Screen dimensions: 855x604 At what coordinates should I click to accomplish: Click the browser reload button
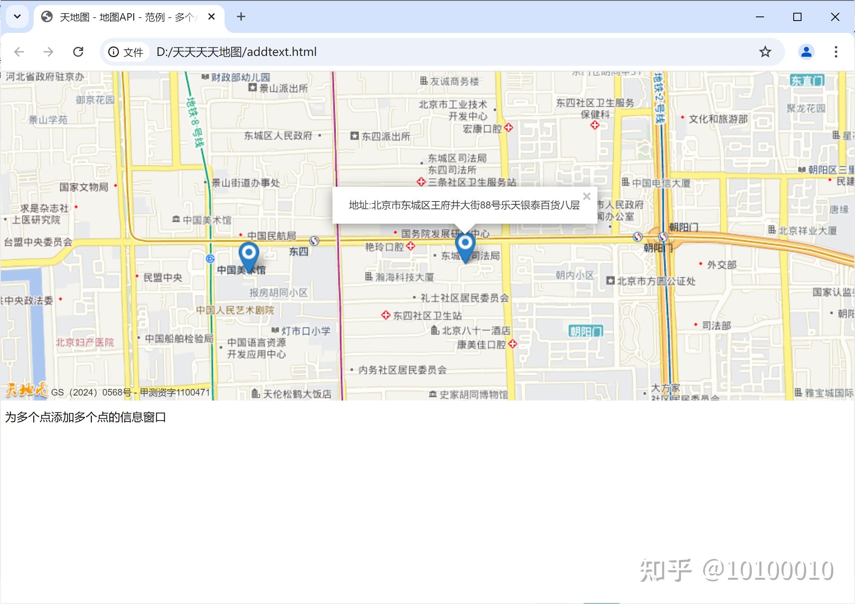click(78, 52)
